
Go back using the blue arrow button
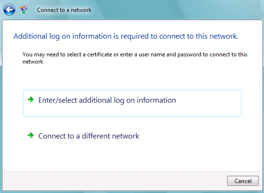pos(9,10)
